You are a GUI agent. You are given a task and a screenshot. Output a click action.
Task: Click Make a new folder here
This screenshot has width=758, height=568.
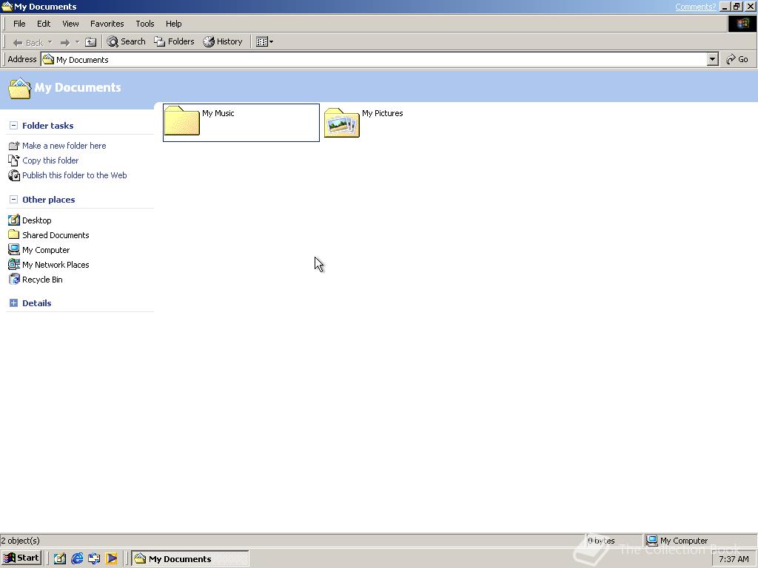pyautogui.click(x=64, y=146)
